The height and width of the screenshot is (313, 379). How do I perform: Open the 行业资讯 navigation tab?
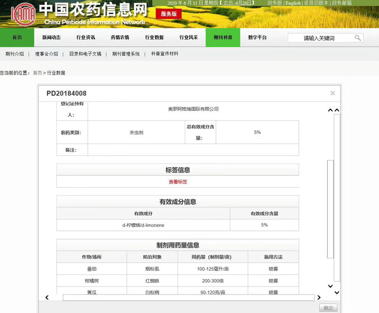click(x=85, y=37)
